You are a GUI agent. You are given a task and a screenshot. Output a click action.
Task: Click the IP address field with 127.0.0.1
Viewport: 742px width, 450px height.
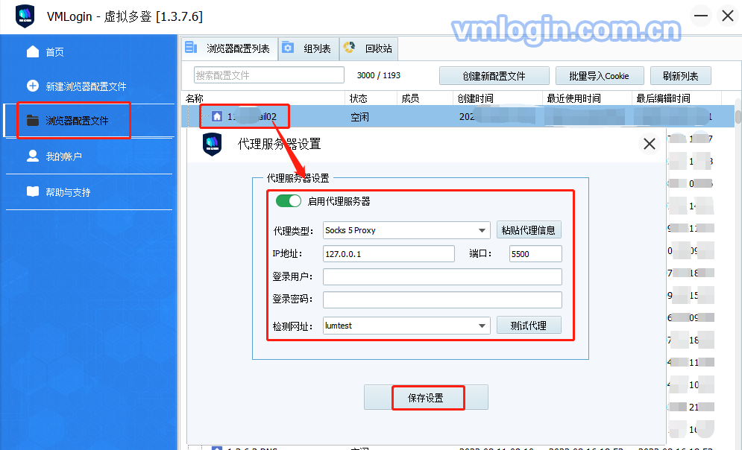click(x=389, y=254)
